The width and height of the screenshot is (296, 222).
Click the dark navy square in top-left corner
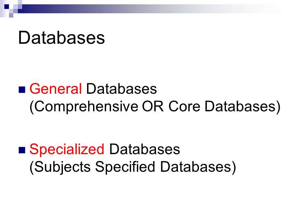coord(6,6)
